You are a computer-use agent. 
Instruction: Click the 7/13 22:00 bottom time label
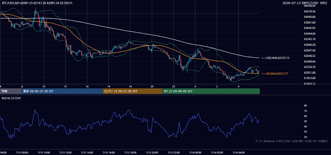click(174, 153)
